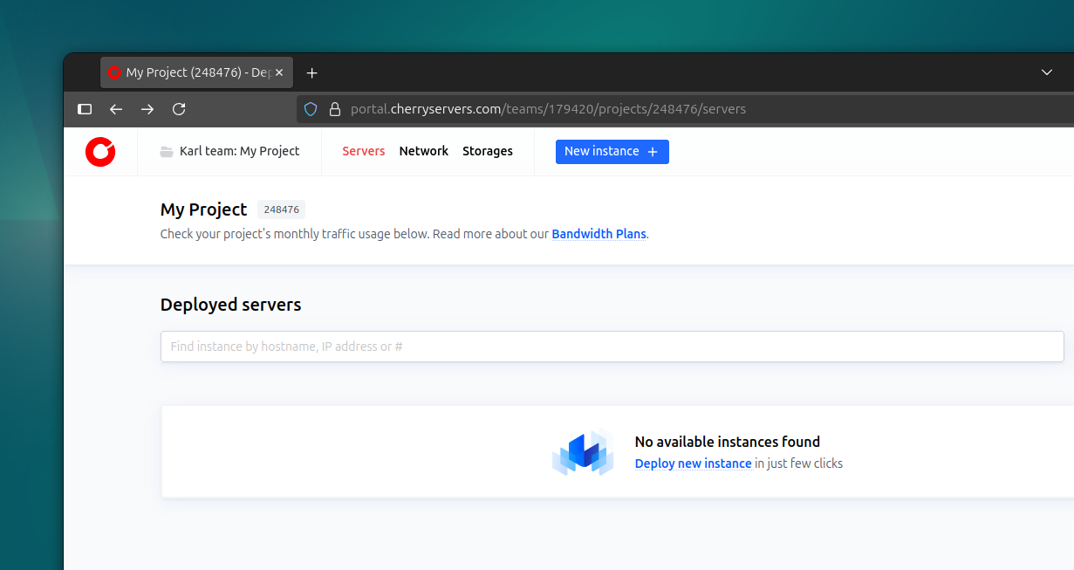Click the browser forward arrow
This screenshot has height=570, width=1074.
[147, 109]
